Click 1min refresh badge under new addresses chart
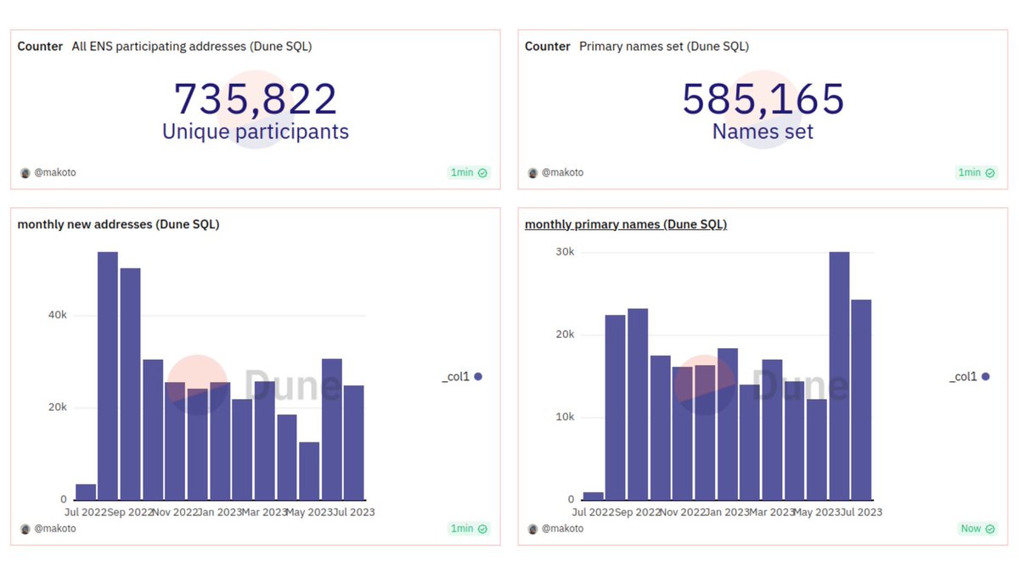 click(x=470, y=528)
